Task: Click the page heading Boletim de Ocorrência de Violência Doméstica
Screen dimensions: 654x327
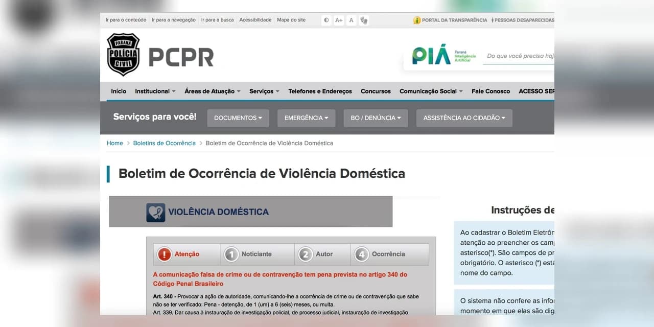Action: [x=262, y=174]
